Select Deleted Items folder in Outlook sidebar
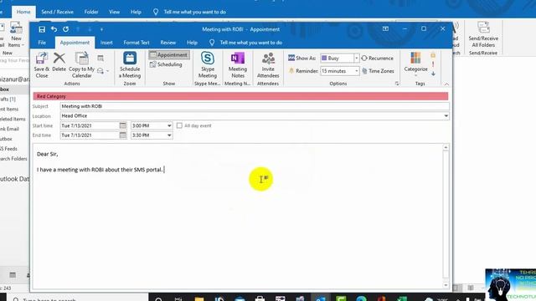 pos(13,119)
